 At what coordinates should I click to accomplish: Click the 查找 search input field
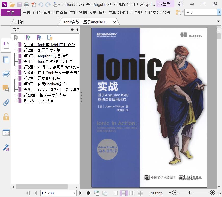[201, 12]
